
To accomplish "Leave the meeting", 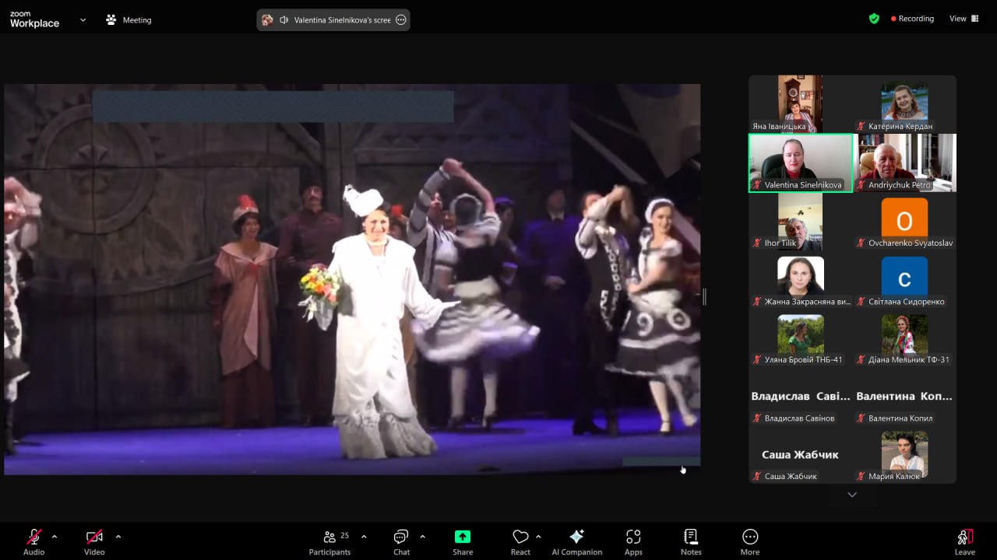I will [964, 541].
